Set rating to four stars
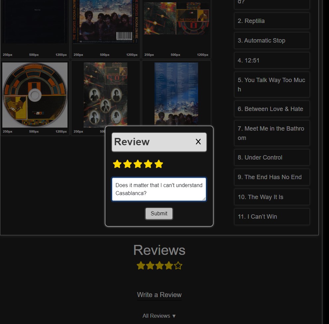Screen dimensions: 329x324 click(148, 164)
